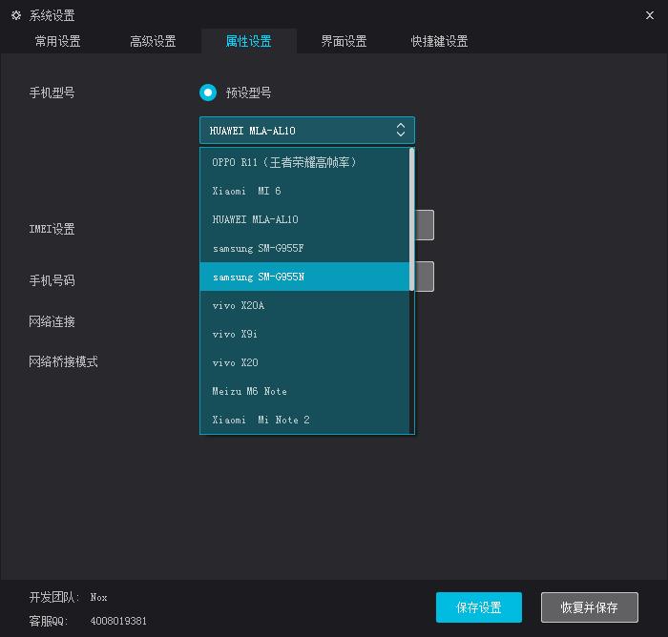Switch to the 常用设置 tab
Screen dimensions: 668x637
coord(58,41)
